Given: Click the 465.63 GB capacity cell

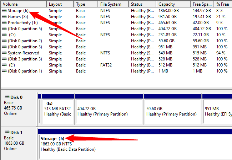Looking at the screenshot, I should 167,23.
